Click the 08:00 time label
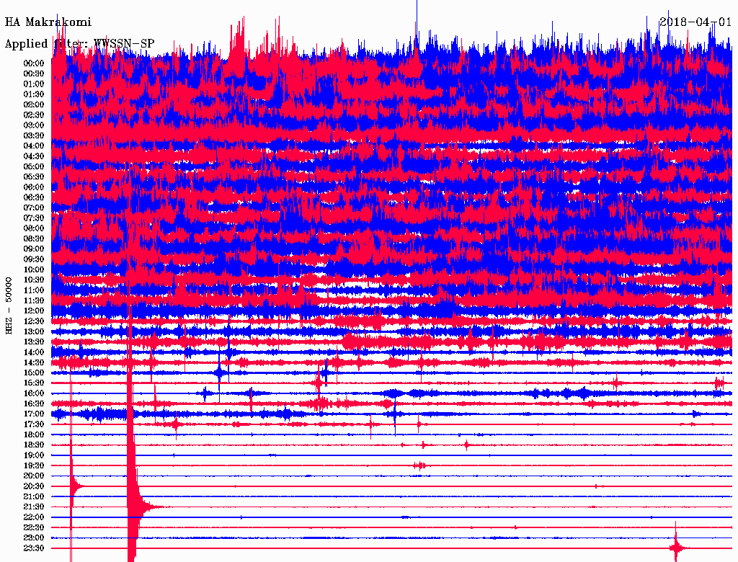The height and width of the screenshot is (562, 738). pyautogui.click(x=34, y=228)
